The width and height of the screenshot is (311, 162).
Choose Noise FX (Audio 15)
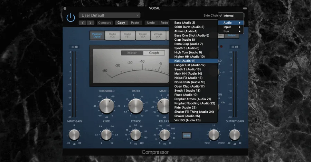pos(193,78)
